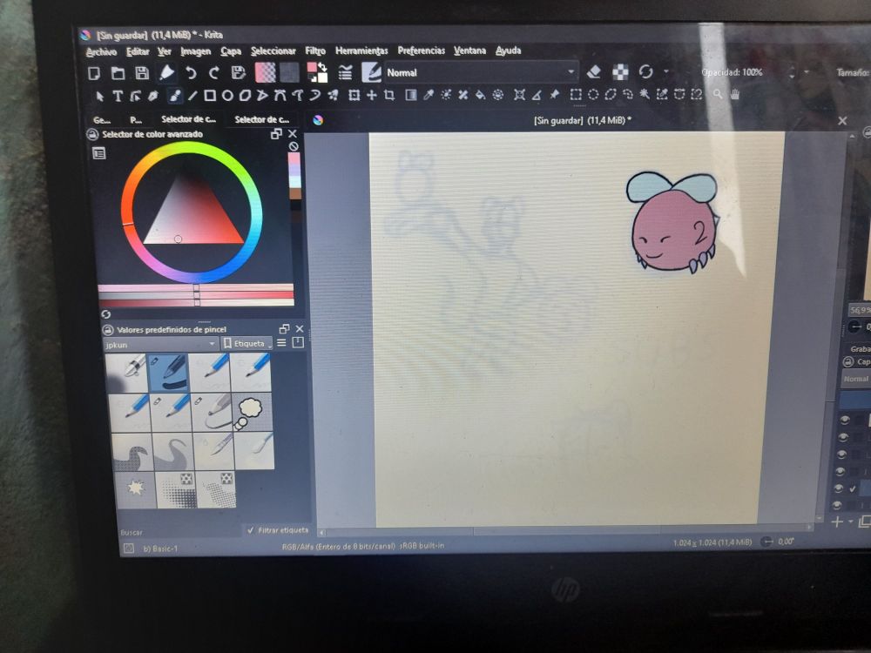871x653 pixels.
Task: Expand the arrow beside reload preset button
Action: click(x=665, y=71)
